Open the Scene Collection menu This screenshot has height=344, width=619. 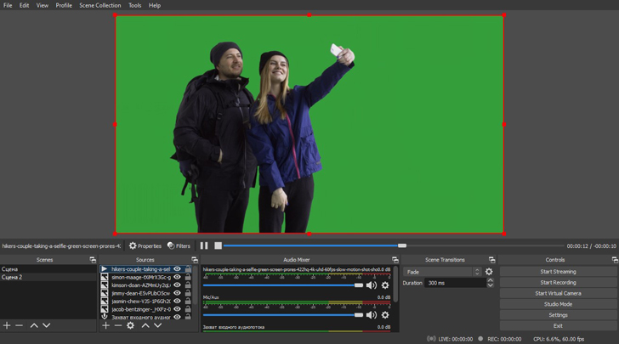pyautogui.click(x=100, y=5)
